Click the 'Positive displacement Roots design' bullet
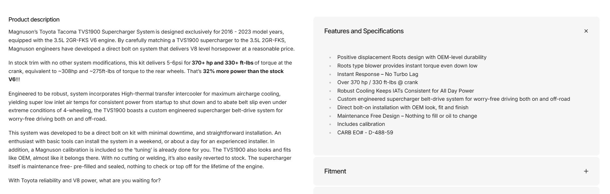Viewport: 610px width, 194px height. coord(412,57)
